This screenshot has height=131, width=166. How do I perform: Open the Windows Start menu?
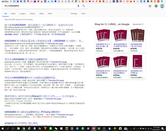[x=2, y=129]
